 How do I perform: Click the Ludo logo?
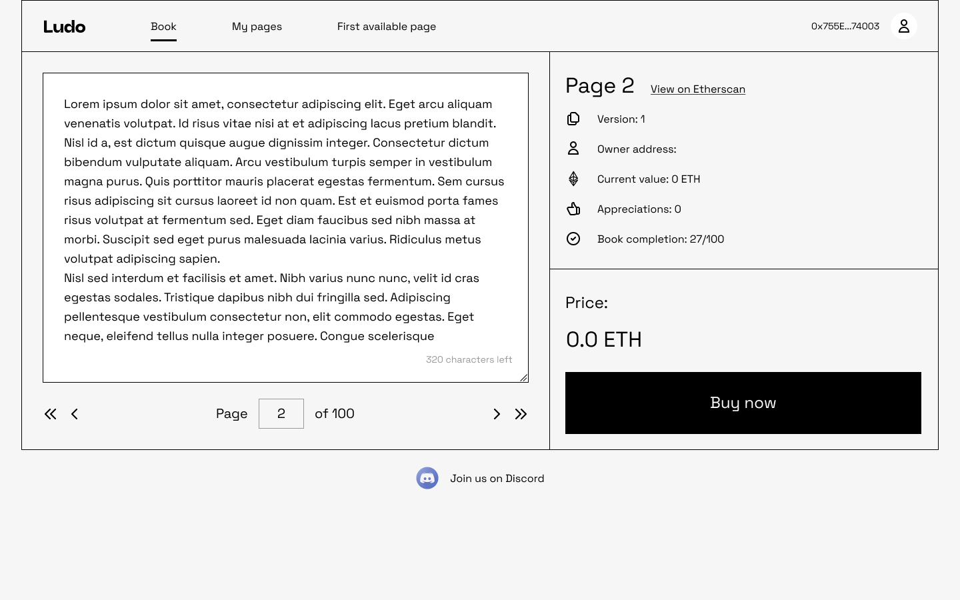65,27
